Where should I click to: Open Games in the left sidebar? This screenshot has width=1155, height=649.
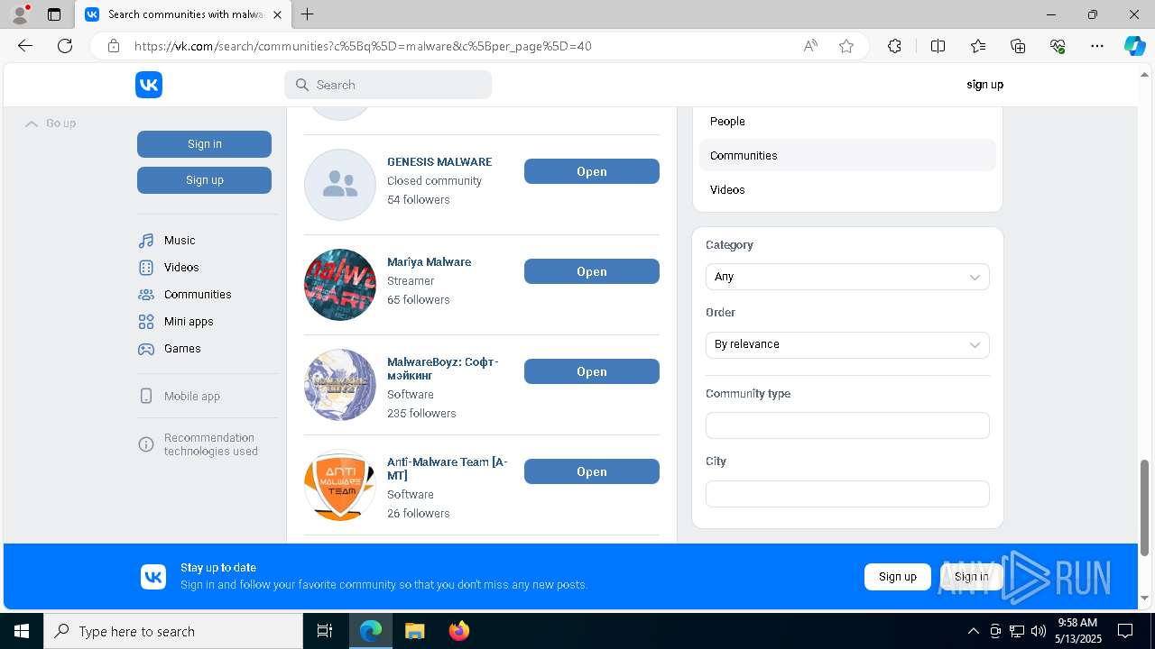tap(182, 349)
